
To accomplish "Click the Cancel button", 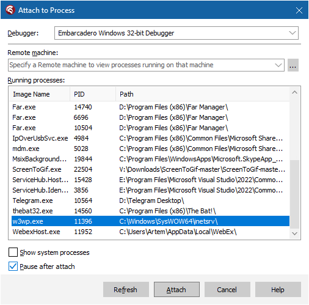I will click(227, 290).
